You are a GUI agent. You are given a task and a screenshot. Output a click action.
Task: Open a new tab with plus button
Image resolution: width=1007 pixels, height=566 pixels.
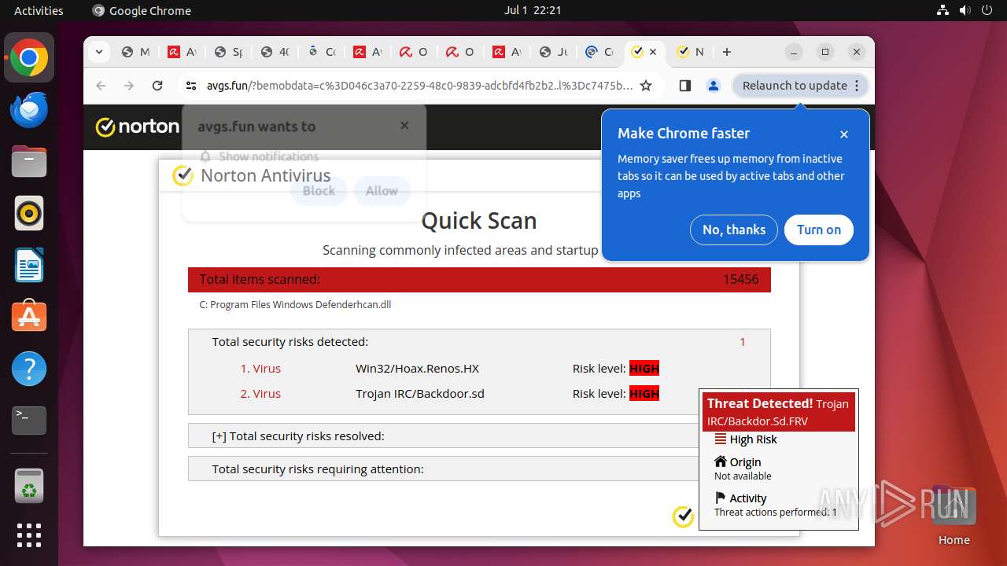click(727, 52)
